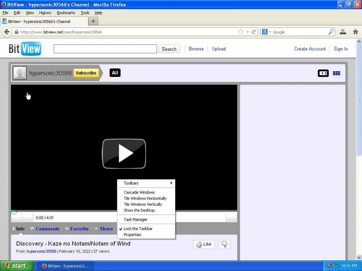Click the small play control in player bar
This screenshot has width=362, height=271.
click(16, 217)
